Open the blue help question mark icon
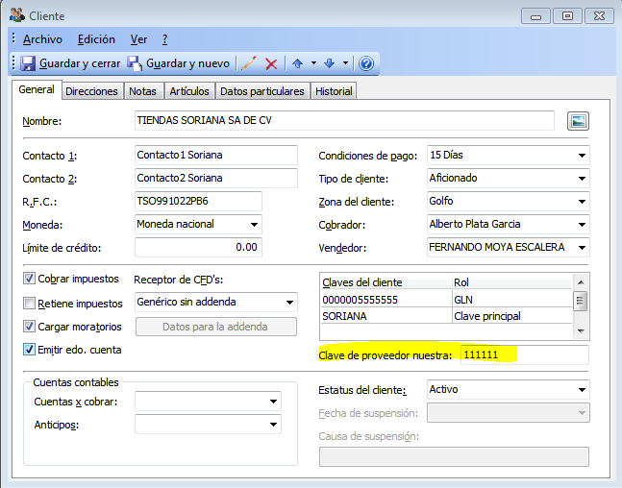 pyautogui.click(x=366, y=63)
